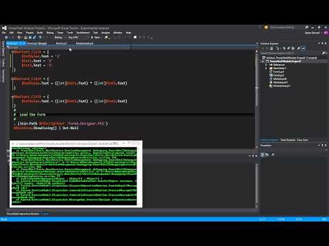329x246 pixels.
Task: Click the purple user avatar badge
Action: coord(326,33)
